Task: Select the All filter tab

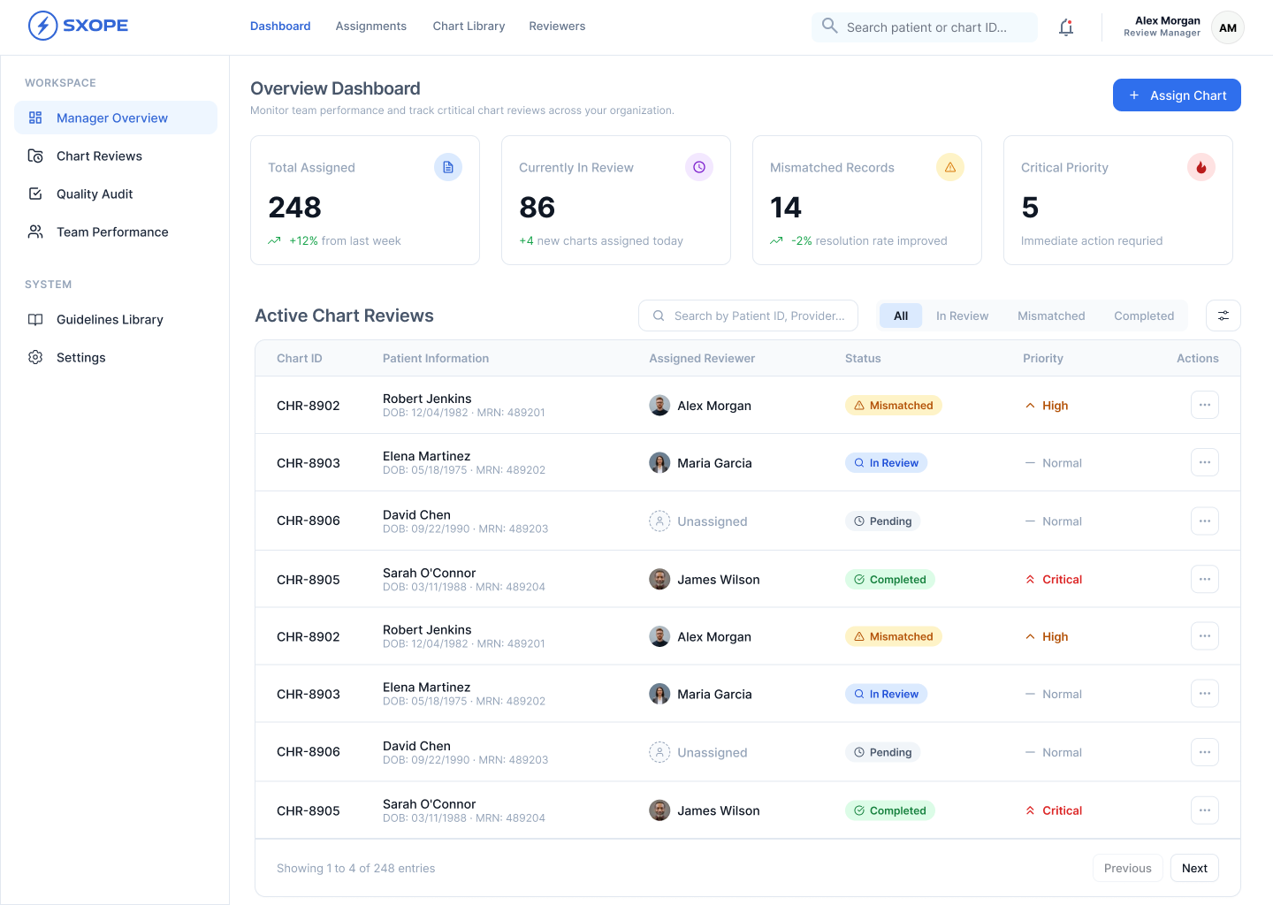Action: pyautogui.click(x=901, y=316)
